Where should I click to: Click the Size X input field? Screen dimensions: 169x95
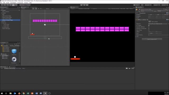152,33
